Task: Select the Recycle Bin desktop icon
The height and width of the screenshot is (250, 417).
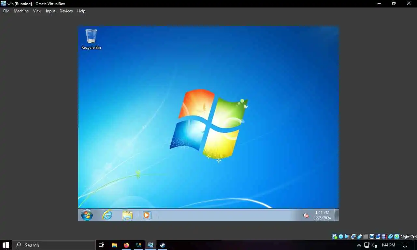Action: tap(91, 39)
